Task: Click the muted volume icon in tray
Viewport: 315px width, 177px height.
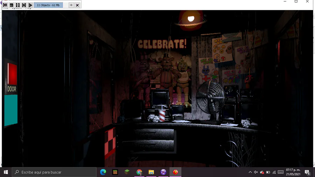Action: 256,172
